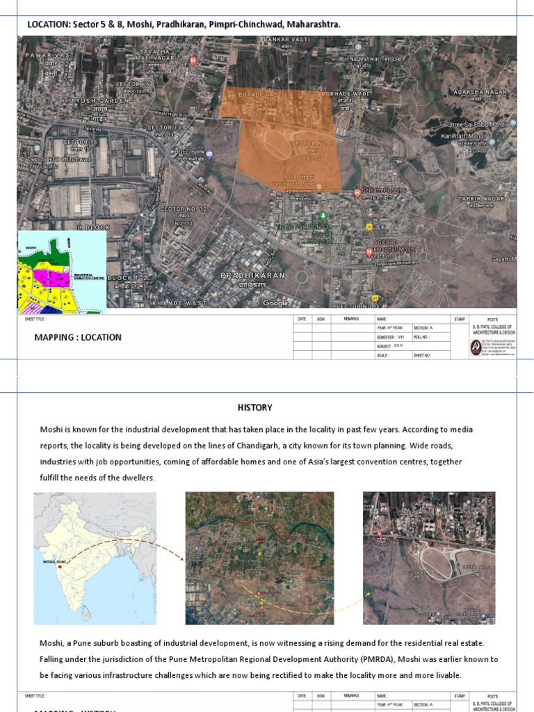Image resolution: width=534 pixels, height=712 pixels.
Task: Click the KHANDE WASTI map label
Action: 180,303
